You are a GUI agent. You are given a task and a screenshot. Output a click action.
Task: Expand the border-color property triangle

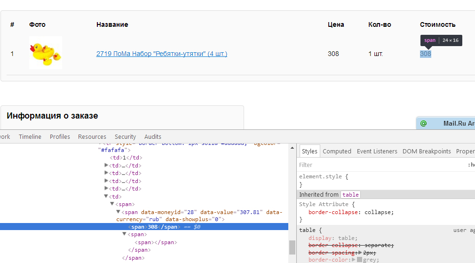click(353, 260)
